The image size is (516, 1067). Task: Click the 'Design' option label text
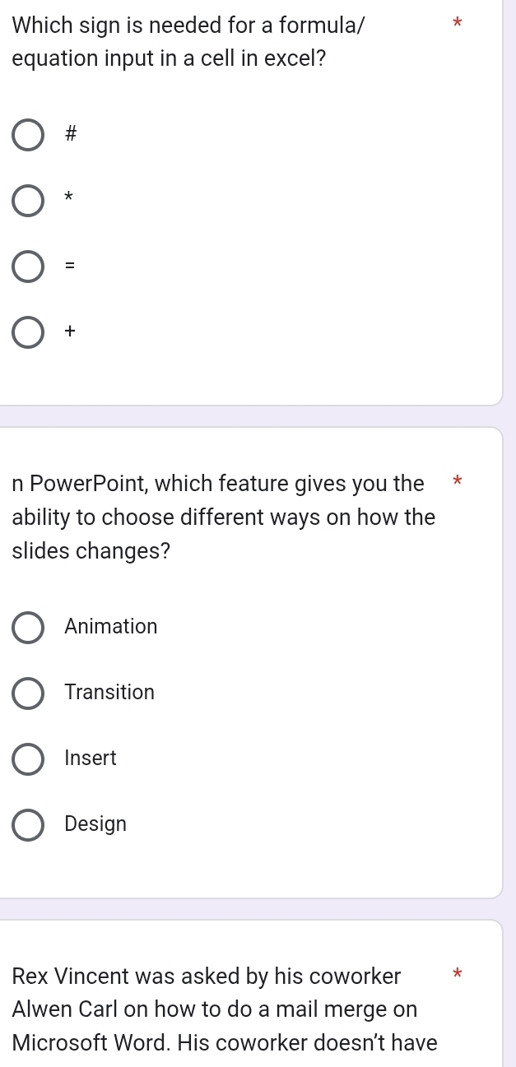pos(95,824)
